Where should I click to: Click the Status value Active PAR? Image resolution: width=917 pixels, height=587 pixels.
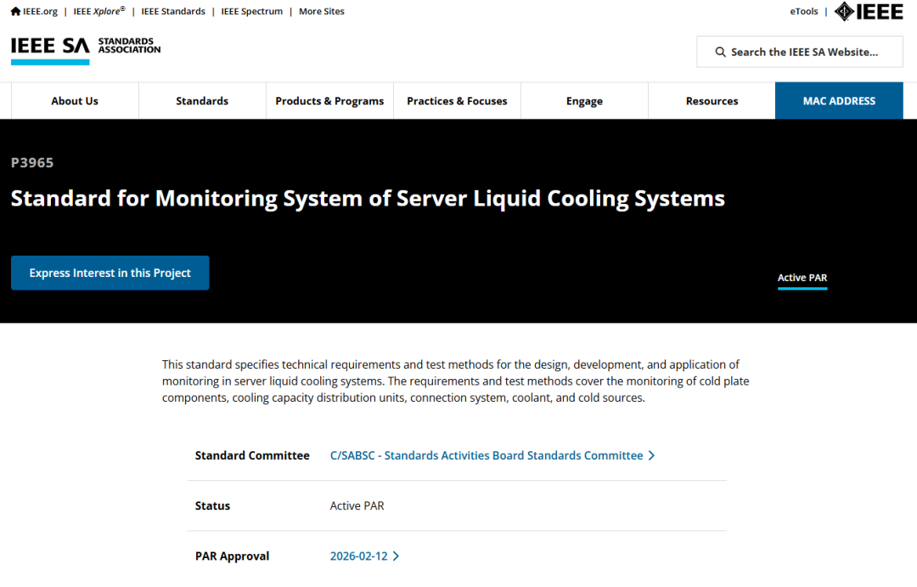tap(357, 505)
